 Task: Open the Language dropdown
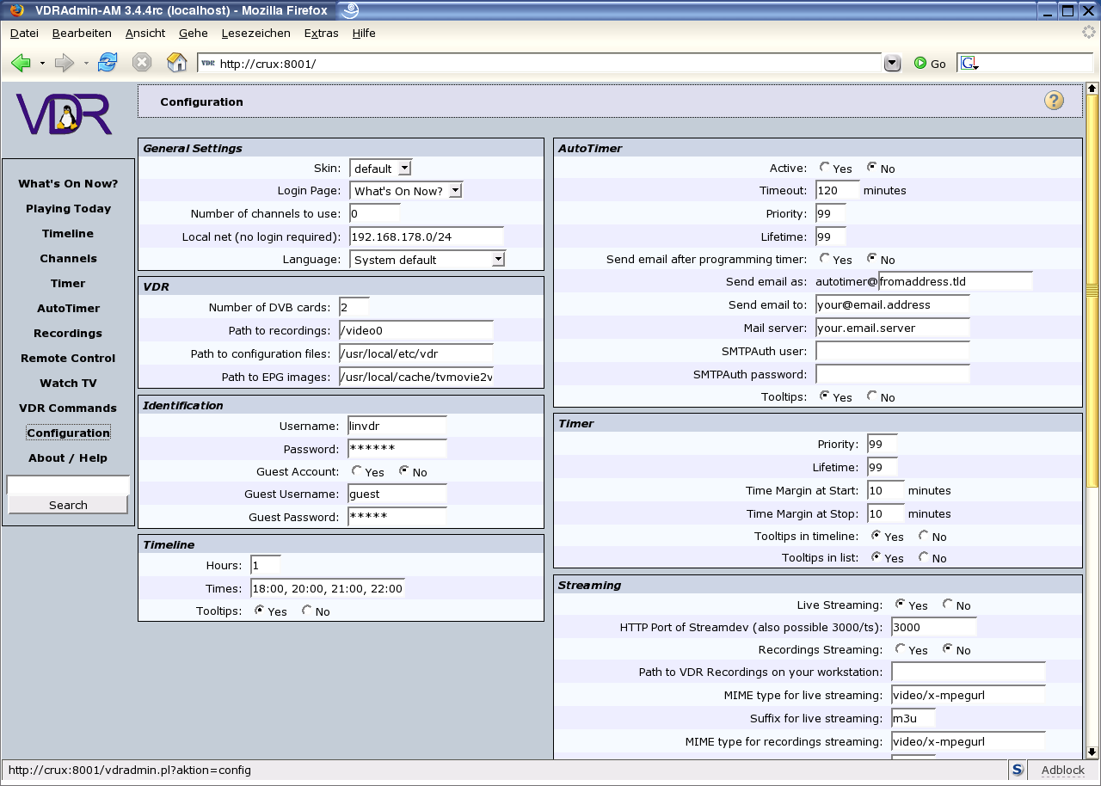point(427,260)
